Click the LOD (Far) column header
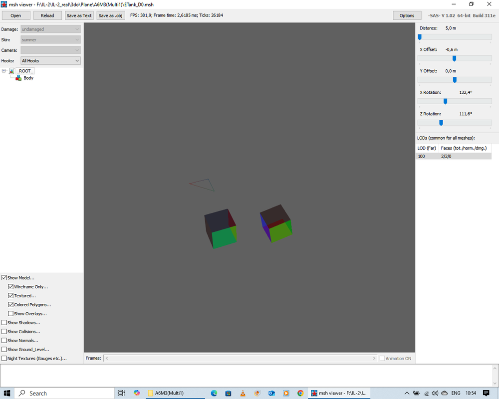499x399 pixels. click(427, 148)
